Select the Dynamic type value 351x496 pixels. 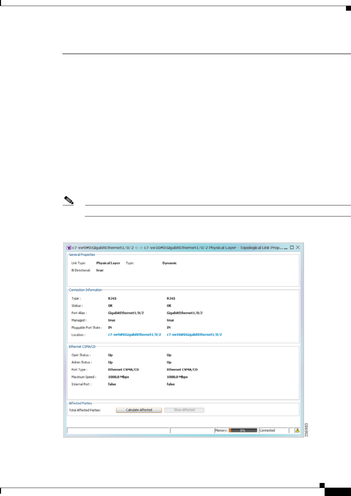(170, 263)
